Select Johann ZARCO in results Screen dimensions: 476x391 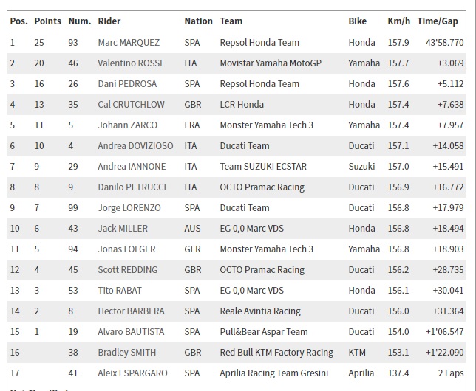click(127, 125)
